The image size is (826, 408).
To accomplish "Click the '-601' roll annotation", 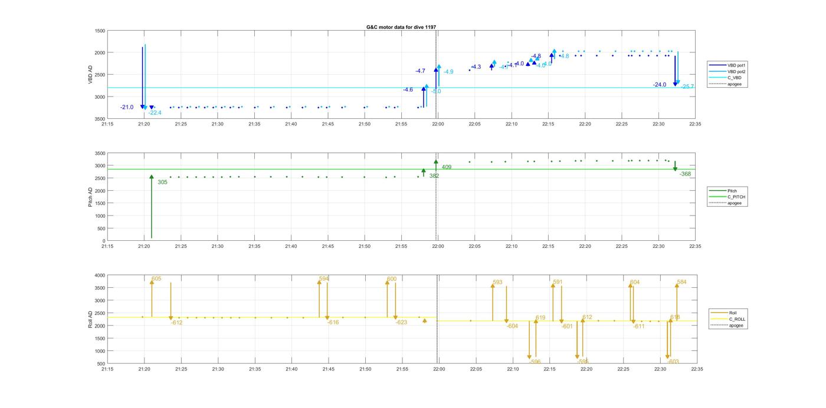I will pos(567,326).
